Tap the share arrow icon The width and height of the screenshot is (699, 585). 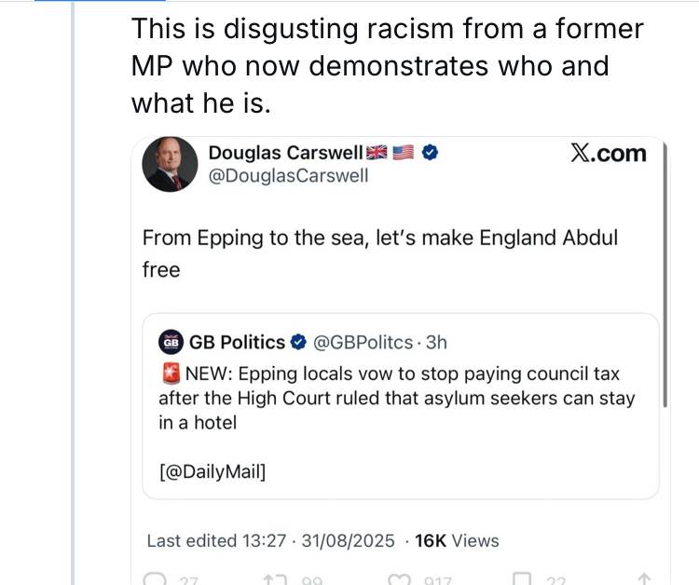[642, 578]
